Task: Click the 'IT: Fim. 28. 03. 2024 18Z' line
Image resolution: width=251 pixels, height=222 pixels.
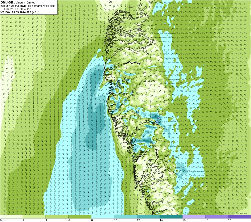Action: coord(16,9)
